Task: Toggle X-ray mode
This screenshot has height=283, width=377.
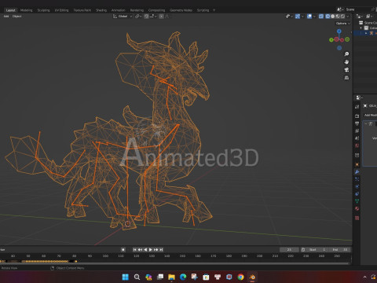Action: tap(321, 17)
